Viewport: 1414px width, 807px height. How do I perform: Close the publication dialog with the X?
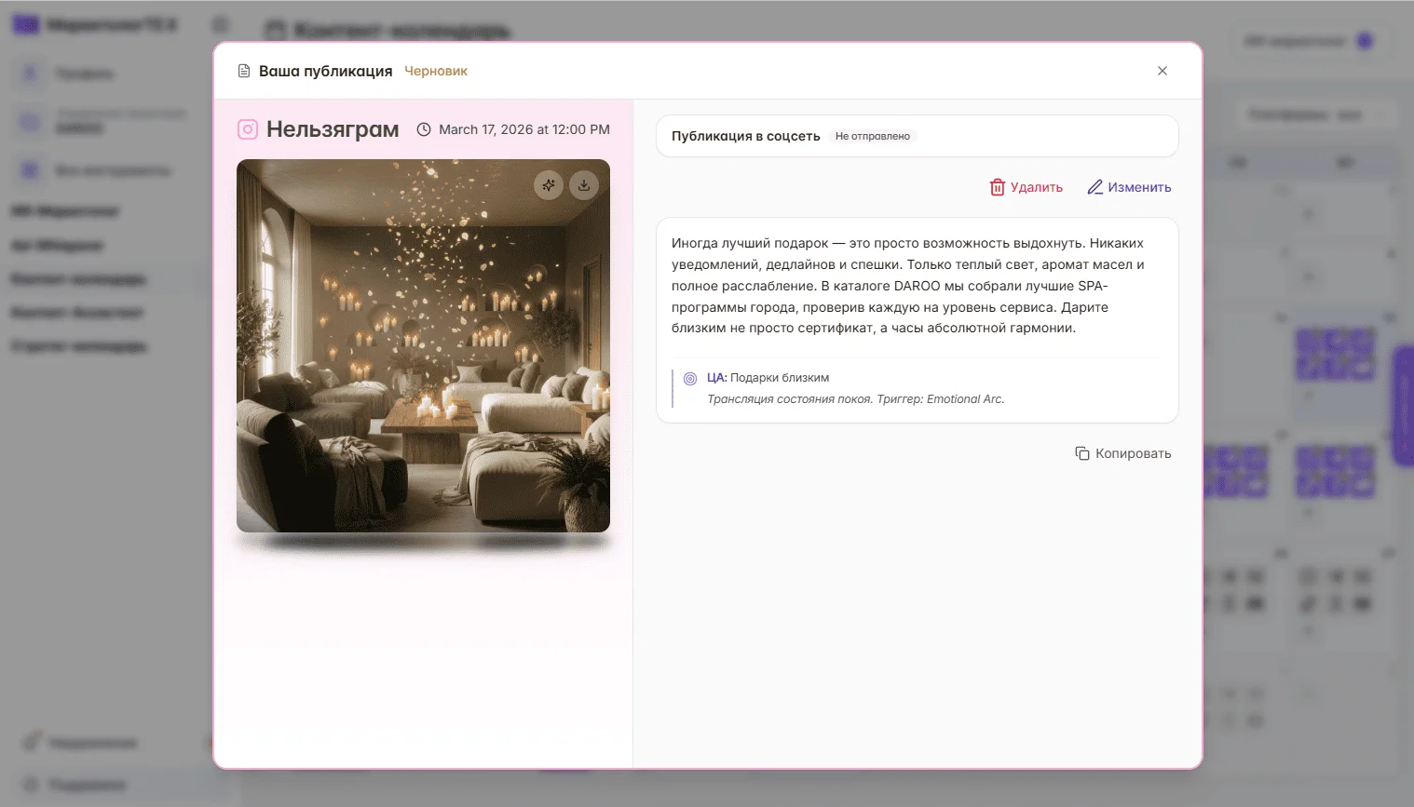tap(1162, 71)
